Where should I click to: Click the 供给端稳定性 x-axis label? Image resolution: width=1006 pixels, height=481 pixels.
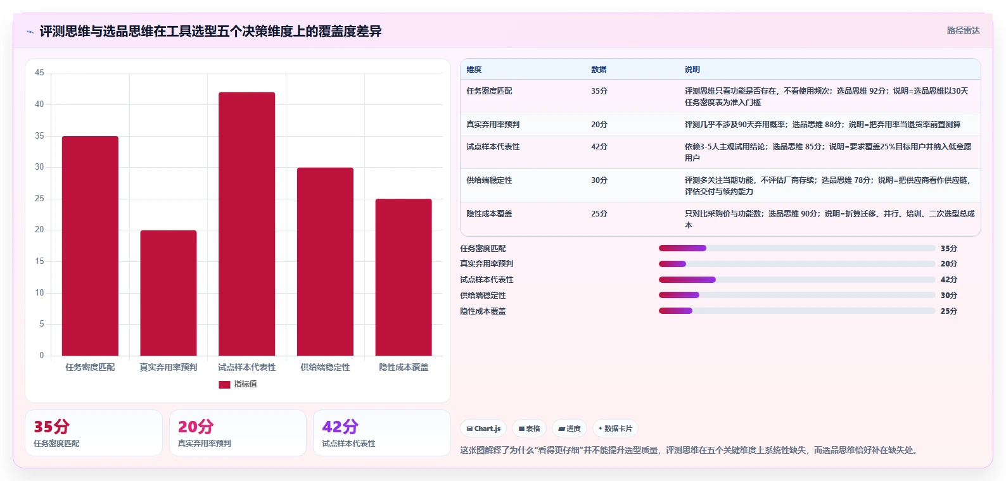tap(325, 367)
